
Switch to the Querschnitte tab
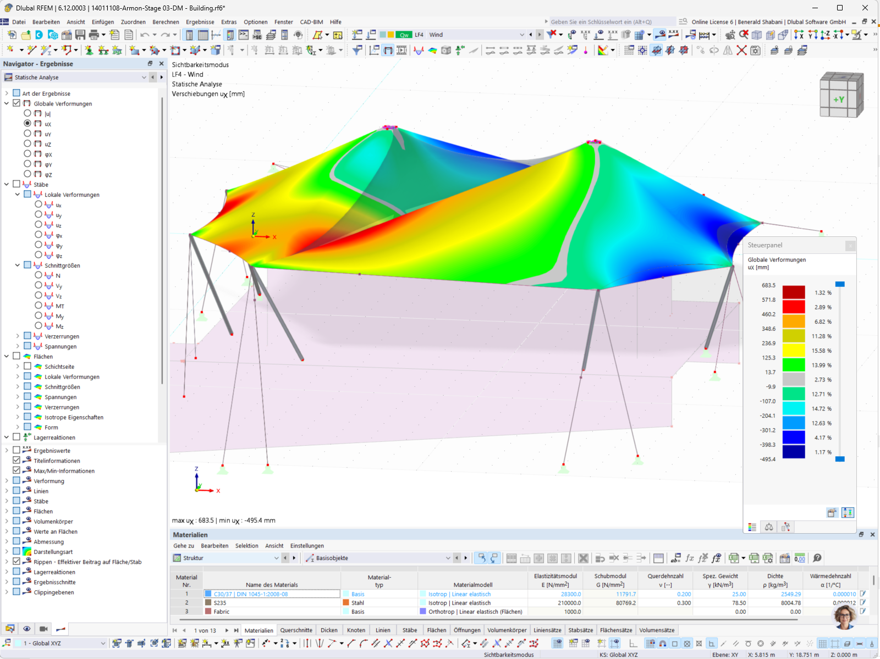pyautogui.click(x=296, y=630)
